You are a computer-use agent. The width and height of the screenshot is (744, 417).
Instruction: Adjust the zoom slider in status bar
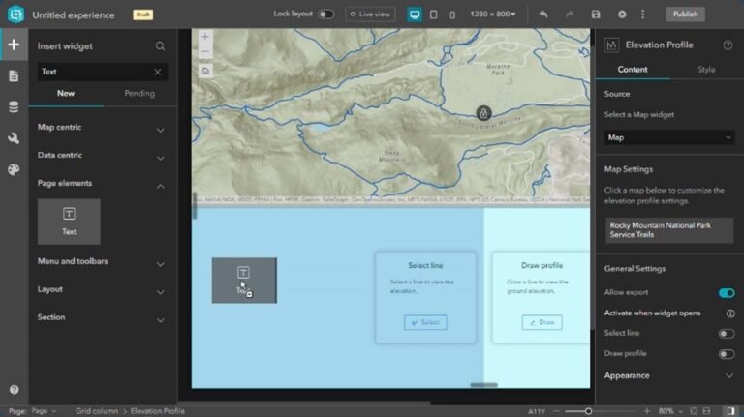click(x=588, y=411)
